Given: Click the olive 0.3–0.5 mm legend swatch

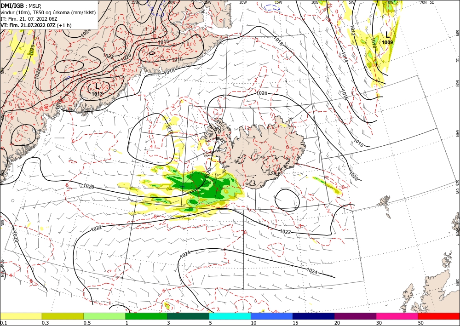Looking at the screenshot, I should [63, 316].
